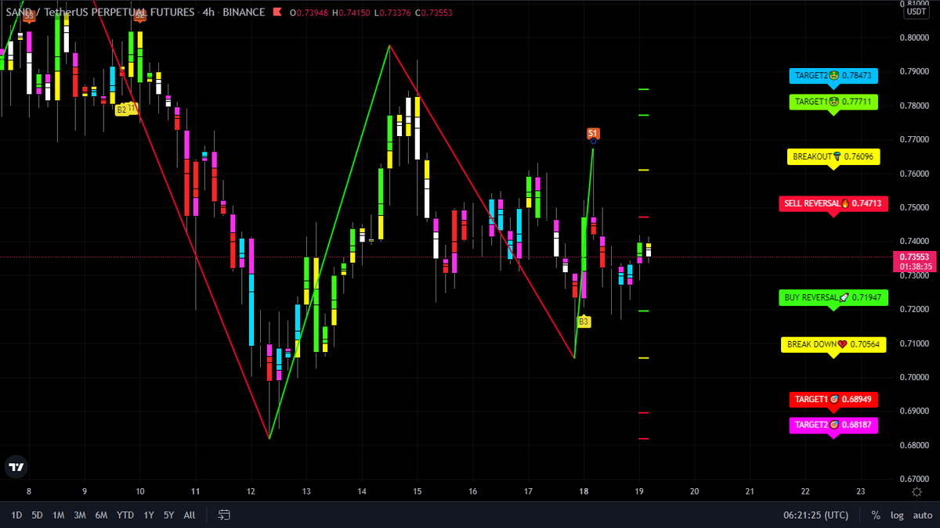Click the red sell reversal level dash

point(644,217)
